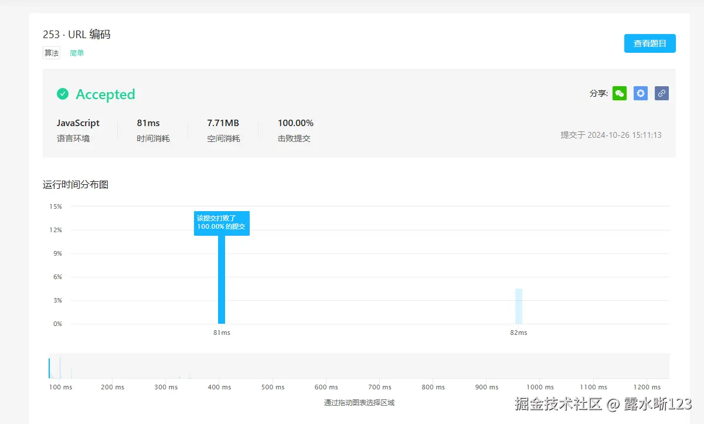
Task: Click the 9% y-axis label
Action: [57, 253]
